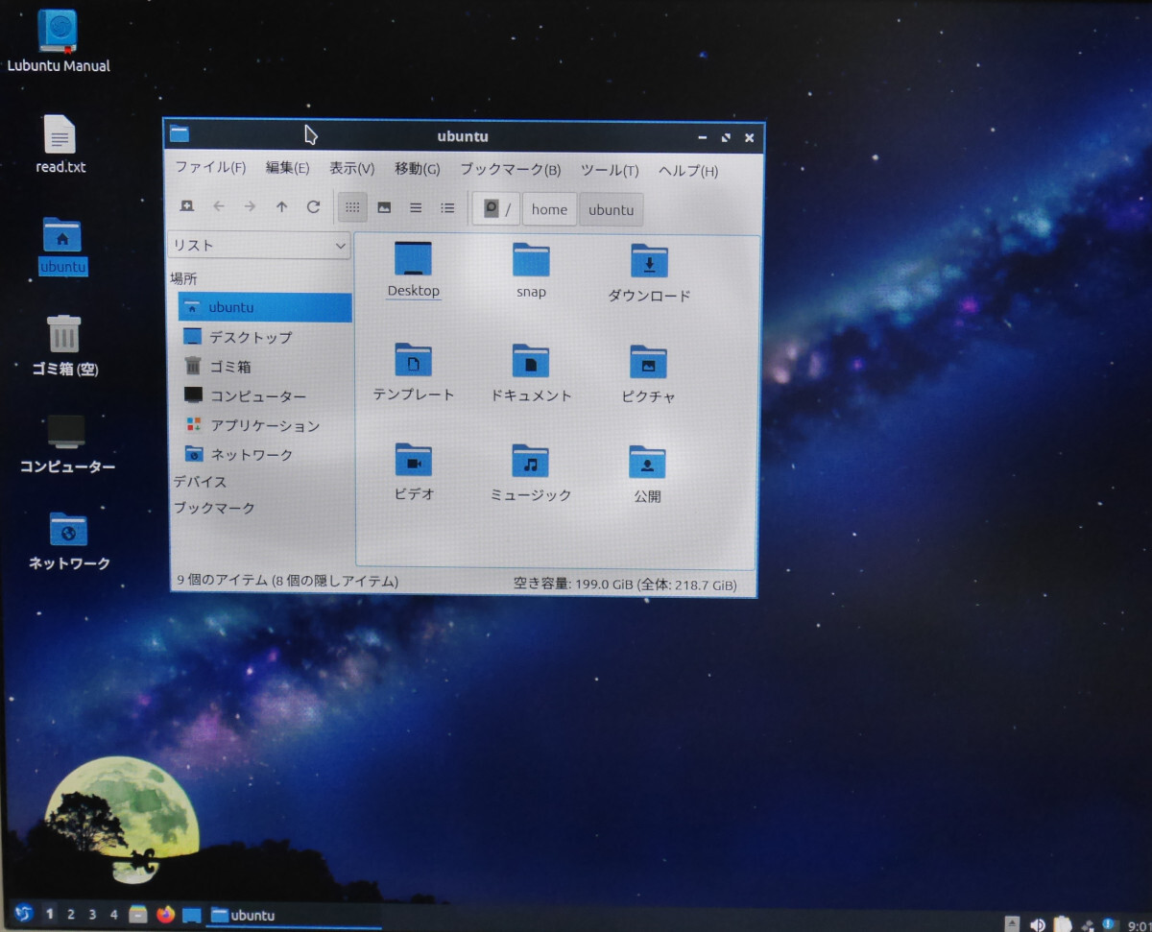The image size is (1152, 932).
Task: Open the volume control in system tray
Action: pos(1038,924)
